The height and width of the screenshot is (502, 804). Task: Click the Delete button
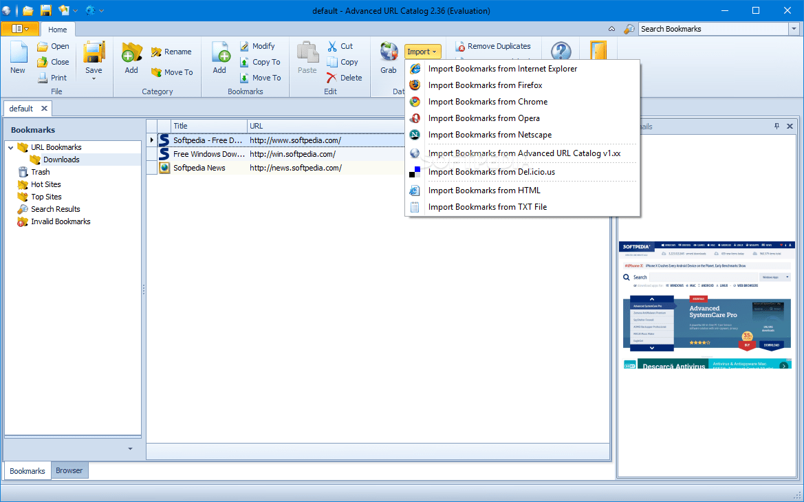pos(345,77)
